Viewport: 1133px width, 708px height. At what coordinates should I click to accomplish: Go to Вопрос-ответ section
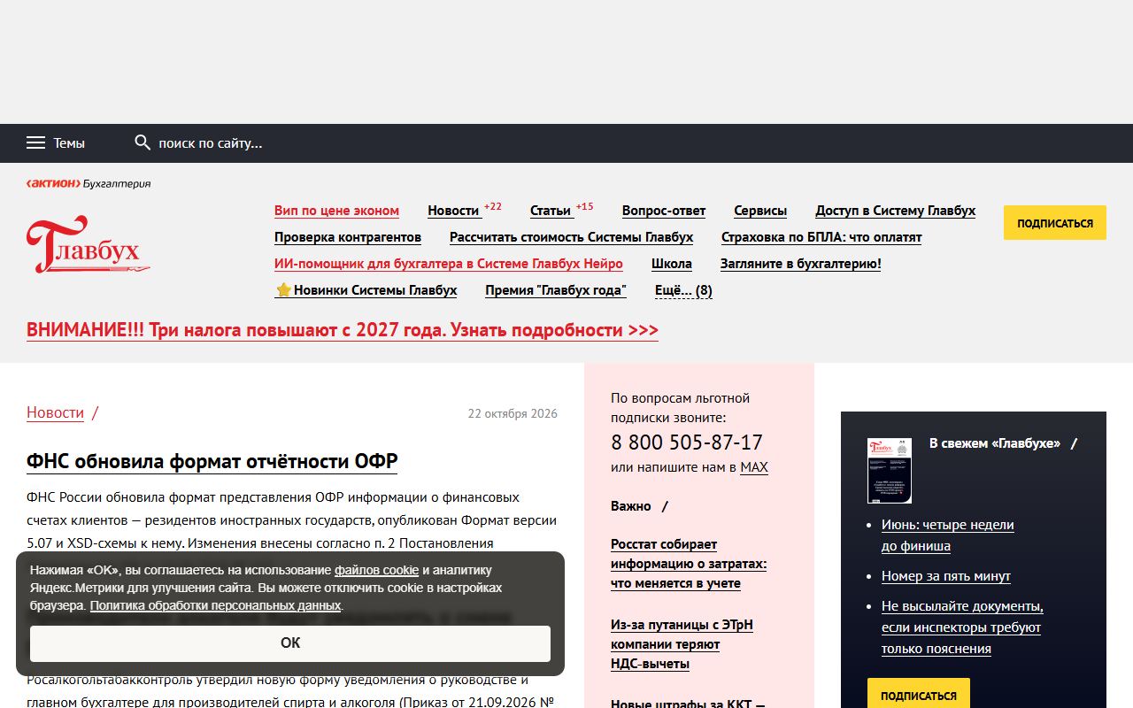click(x=664, y=211)
